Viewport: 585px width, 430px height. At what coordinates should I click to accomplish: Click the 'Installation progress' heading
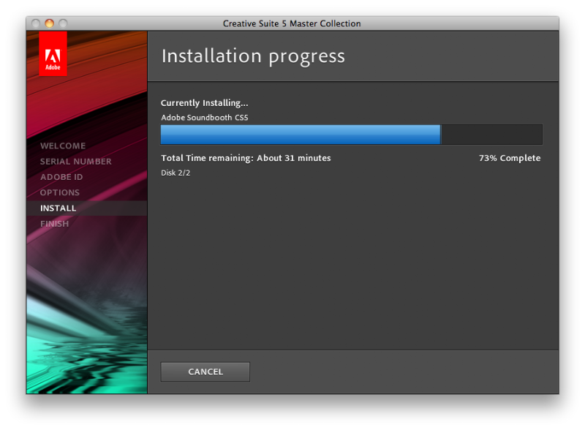253,56
